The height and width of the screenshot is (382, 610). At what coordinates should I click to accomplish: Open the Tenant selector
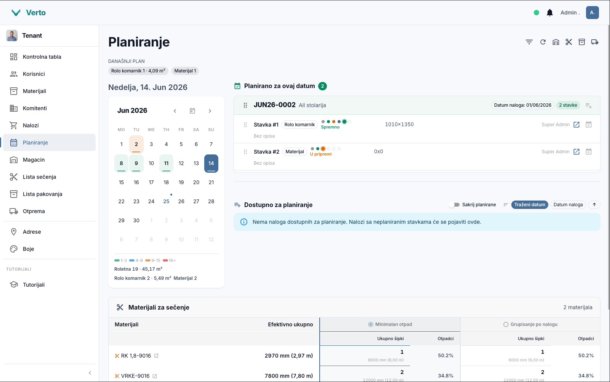click(x=49, y=35)
